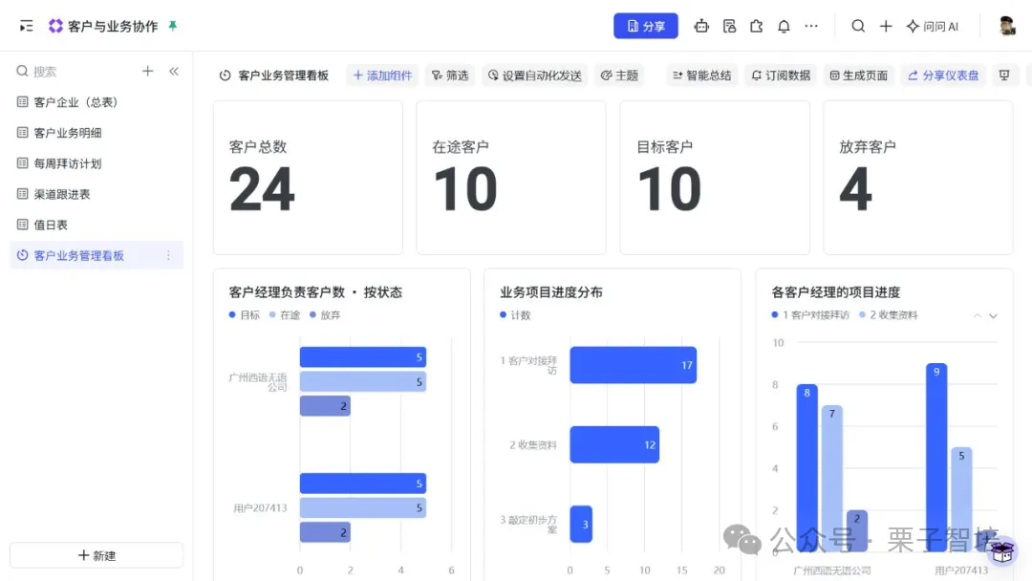The height and width of the screenshot is (581, 1032).
Task: Click the green pin icon beside the title
Action: (x=172, y=26)
